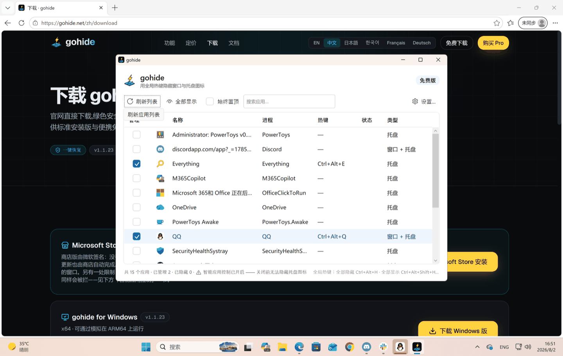Tick the Microsoft 365和 Office row checkbox
The image size is (563, 356).
[136, 193]
